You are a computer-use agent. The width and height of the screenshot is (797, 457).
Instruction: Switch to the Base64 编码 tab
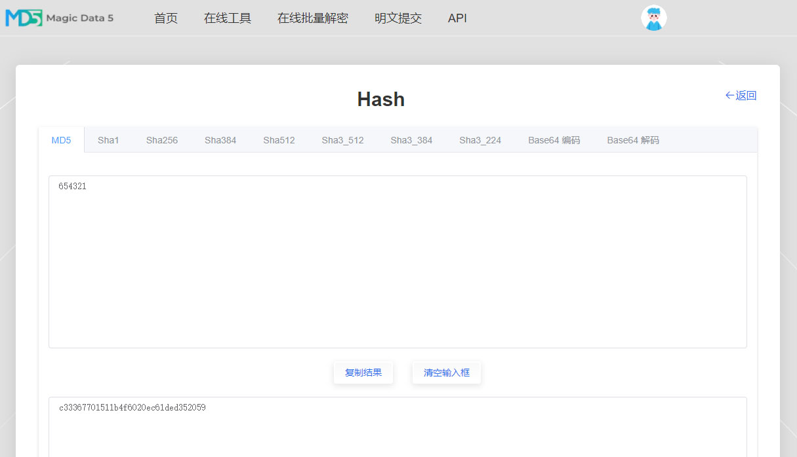click(554, 139)
